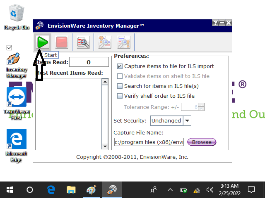Select the Microsoft Edge desktop shortcut
Screen dimensions: 265x198
pyautogui.click(x=17, y=146)
